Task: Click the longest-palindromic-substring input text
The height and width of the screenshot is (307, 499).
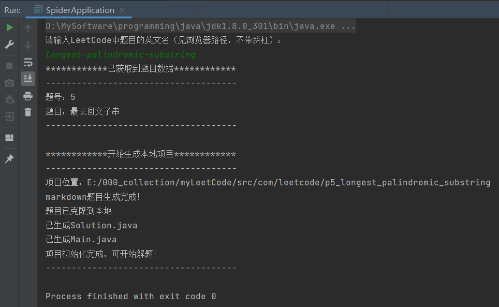Action: [x=120, y=55]
